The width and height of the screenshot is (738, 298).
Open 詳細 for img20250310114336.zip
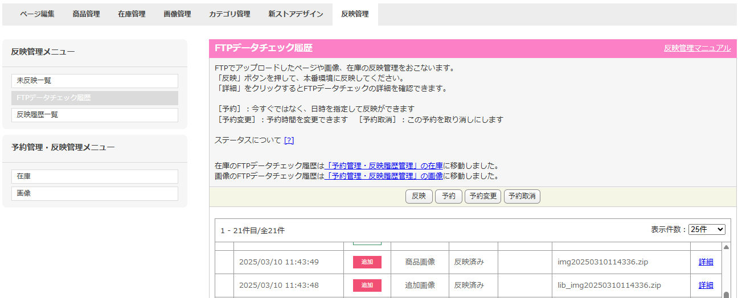[706, 262]
